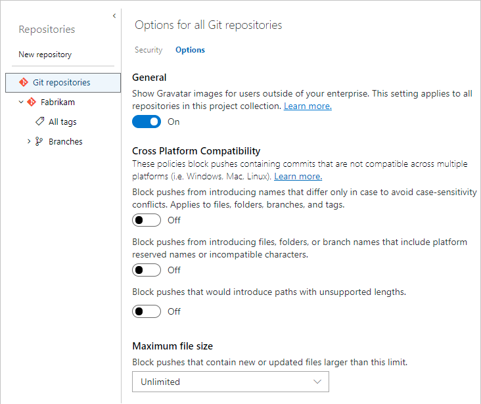Click the Git repositories diamond icon
Image resolution: width=481 pixels, height=404 pixels.
coord(24,83)
